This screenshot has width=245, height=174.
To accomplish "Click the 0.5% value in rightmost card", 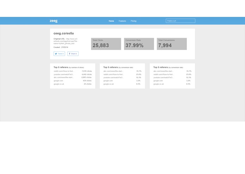I will point(188,84).
